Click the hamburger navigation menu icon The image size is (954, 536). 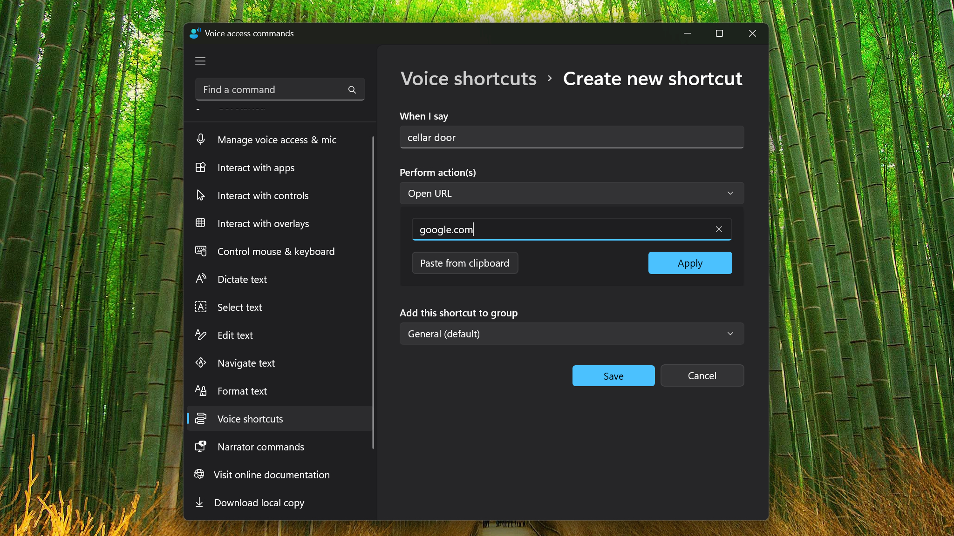point(200,61)
